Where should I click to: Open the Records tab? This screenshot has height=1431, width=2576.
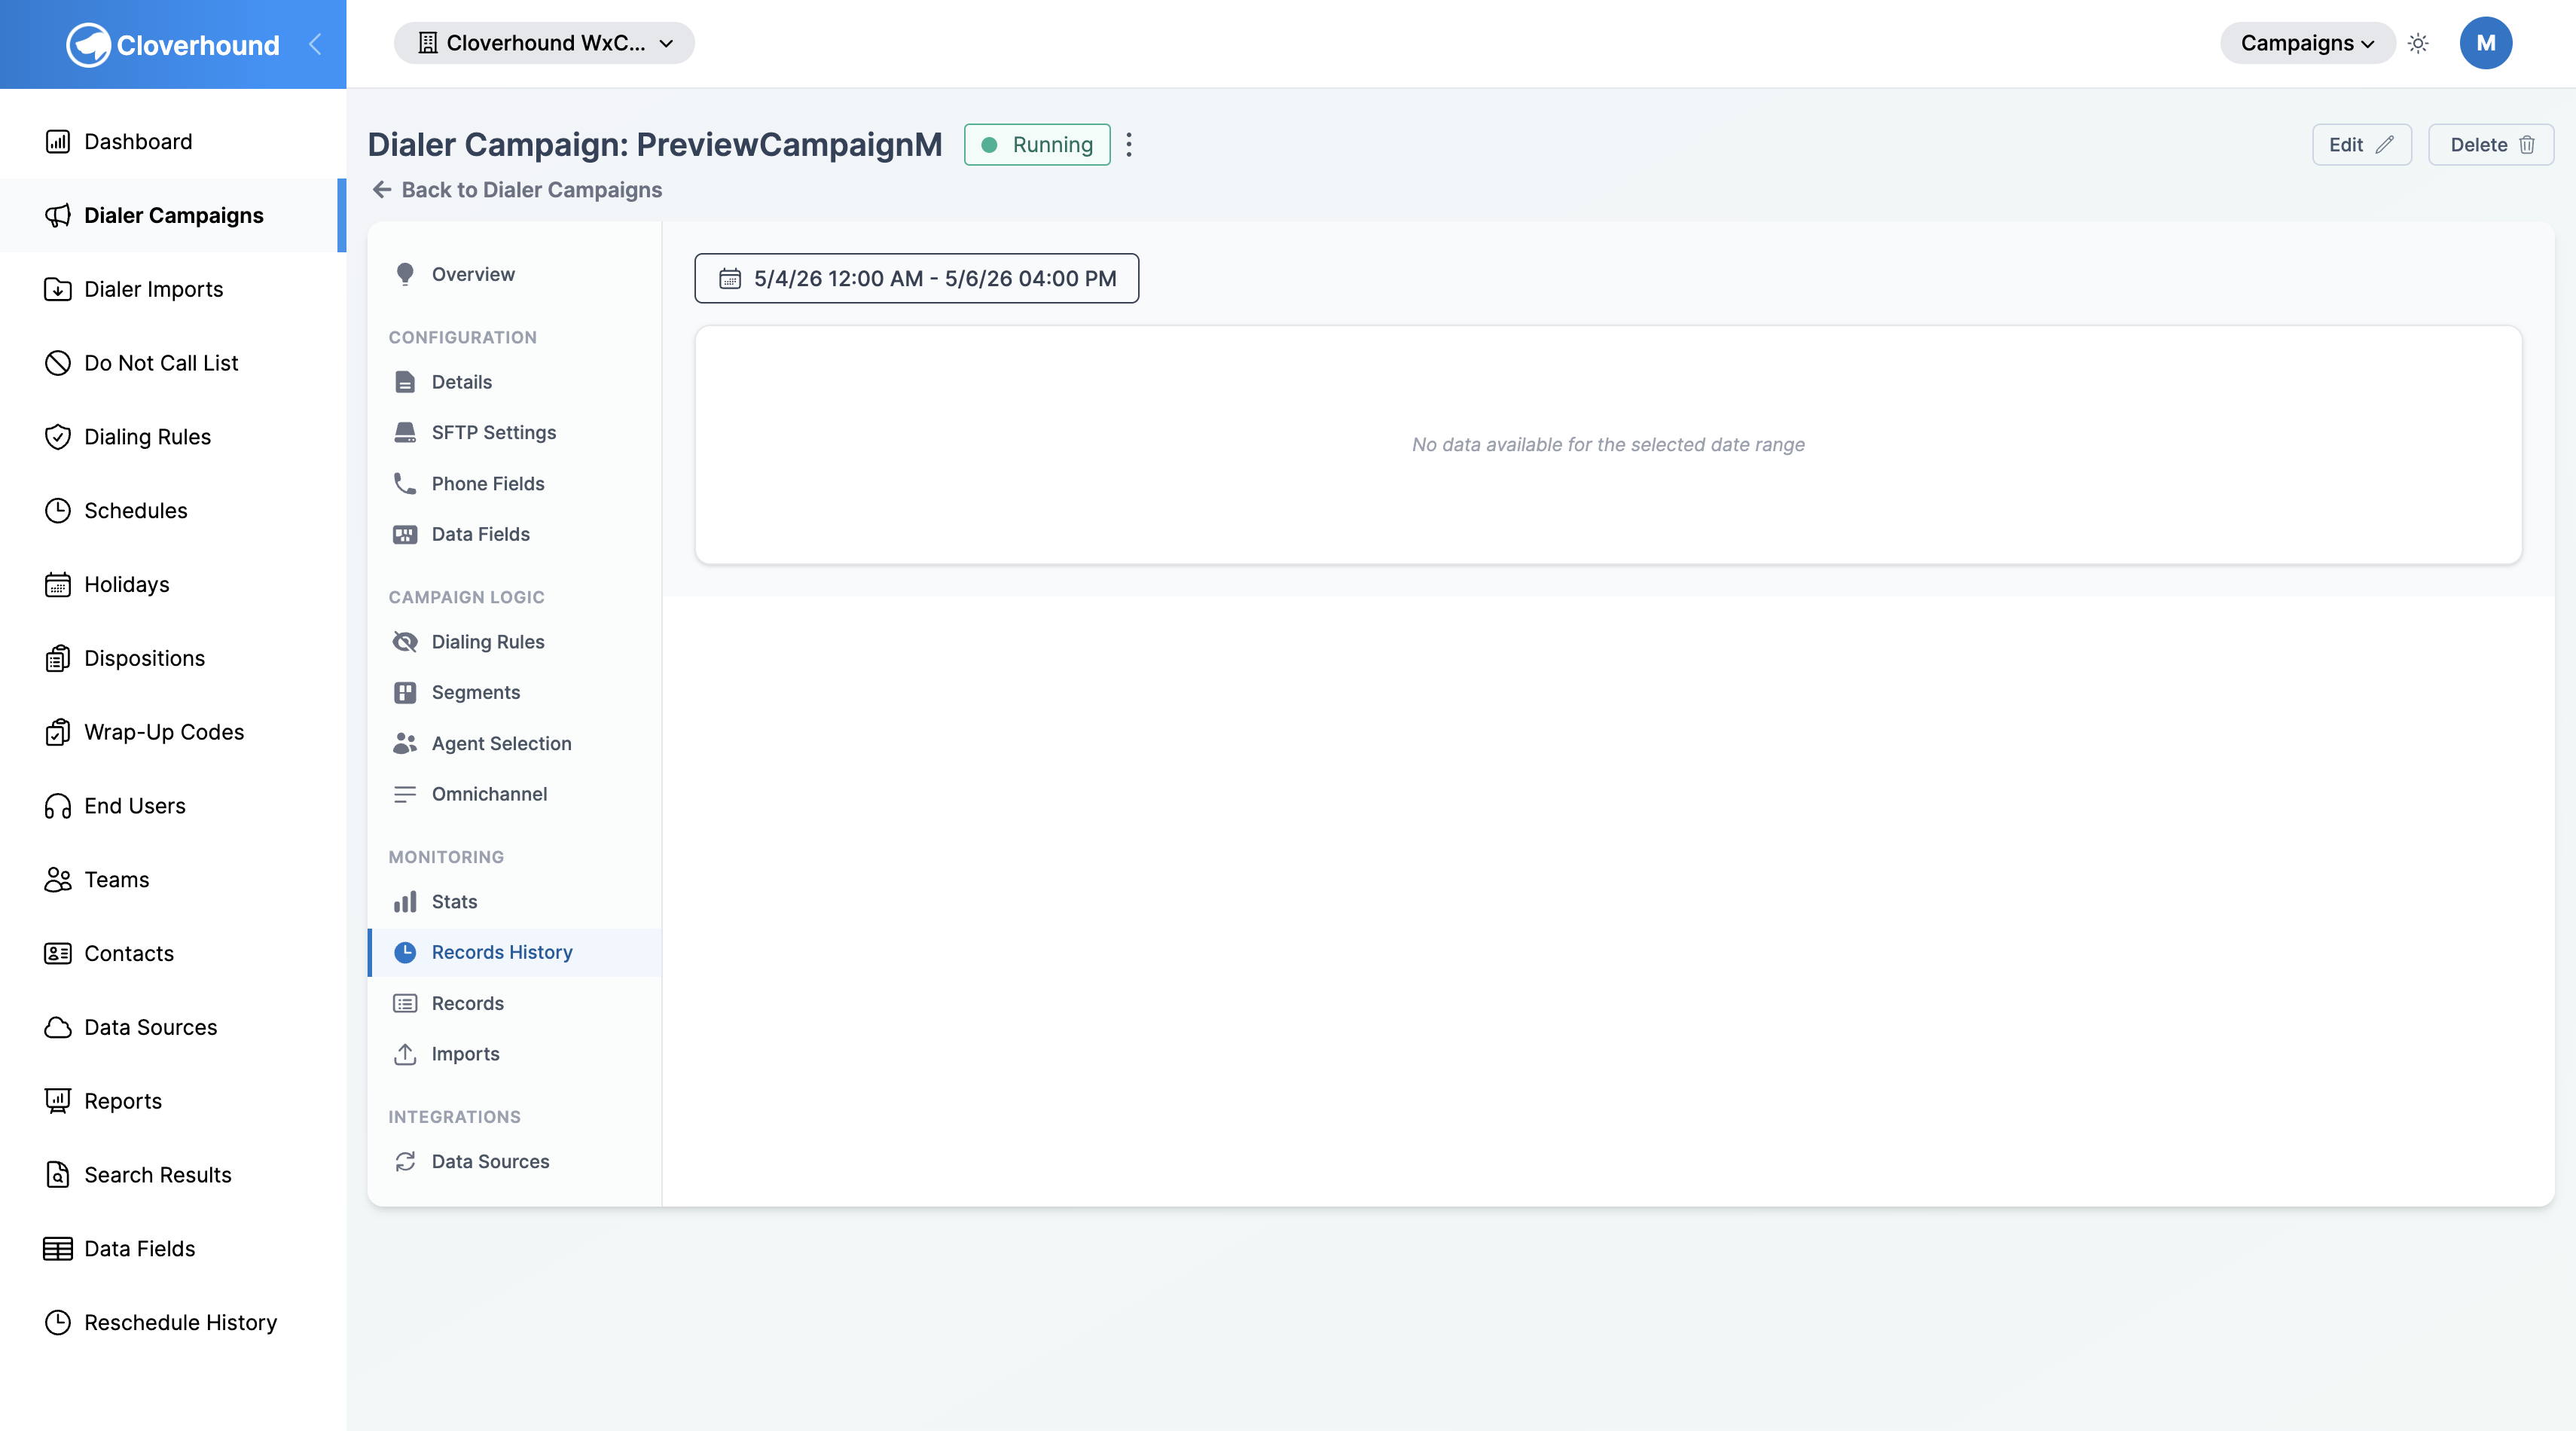[515, 1004]
